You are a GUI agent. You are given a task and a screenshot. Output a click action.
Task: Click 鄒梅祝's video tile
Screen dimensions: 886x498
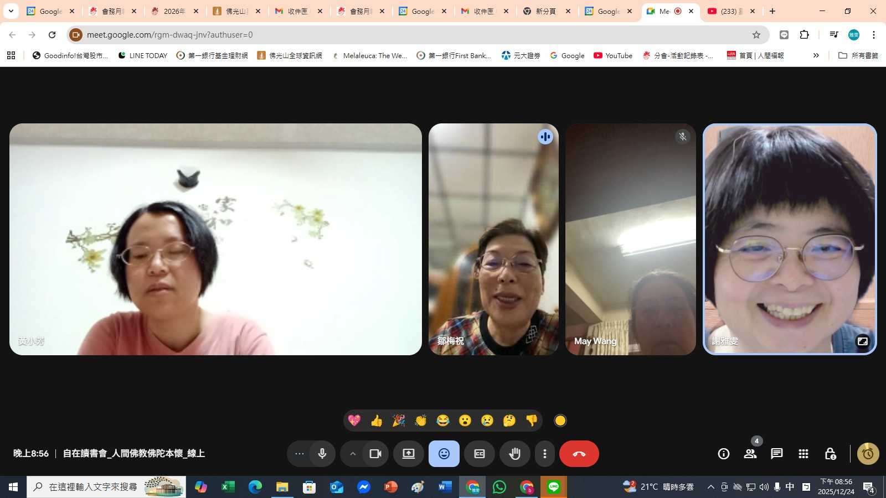pyautogui.click(x=493, y=239)
